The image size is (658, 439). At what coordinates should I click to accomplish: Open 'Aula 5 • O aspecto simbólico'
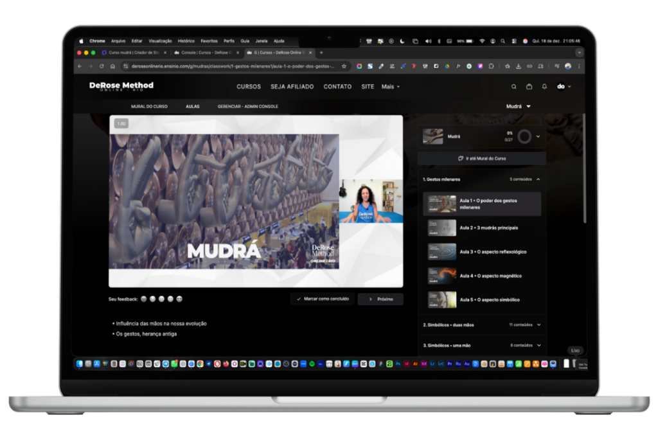(x=482, y=300)
